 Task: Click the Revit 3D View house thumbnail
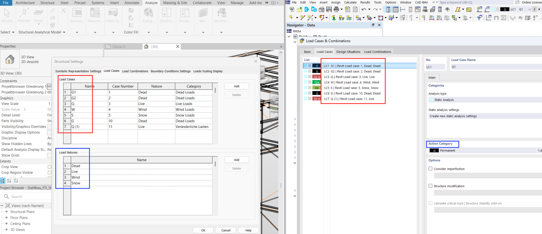point(10,59)
